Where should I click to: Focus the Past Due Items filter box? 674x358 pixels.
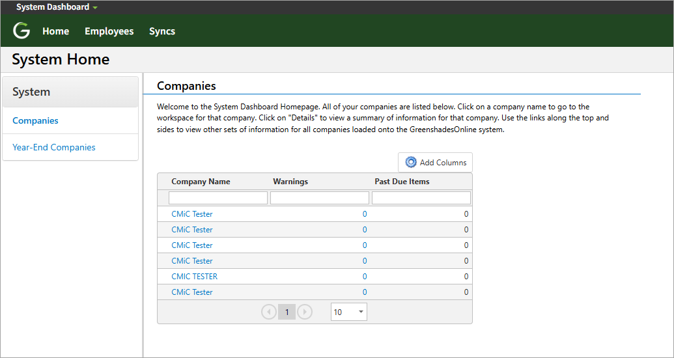[421, 198]
